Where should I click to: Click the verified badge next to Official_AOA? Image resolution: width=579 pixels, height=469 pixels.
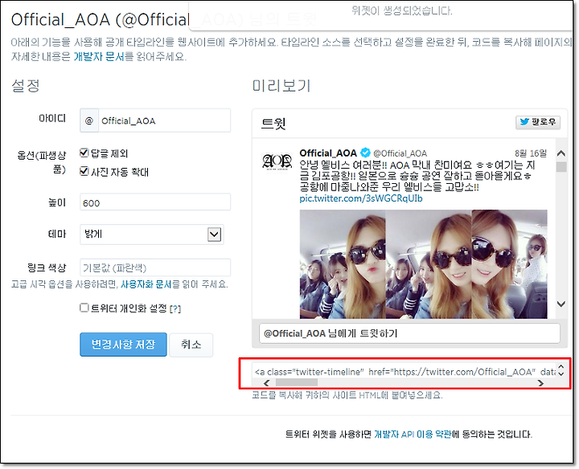click(365, 153)
